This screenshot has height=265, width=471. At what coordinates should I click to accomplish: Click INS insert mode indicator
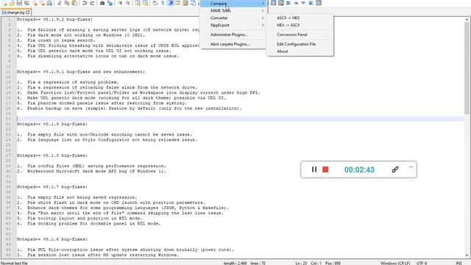tap(458, 263)
